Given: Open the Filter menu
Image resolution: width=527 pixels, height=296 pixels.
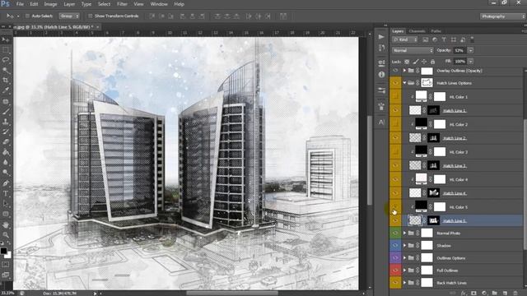Looking at the screenshot, I should click(x=122, y=4).
